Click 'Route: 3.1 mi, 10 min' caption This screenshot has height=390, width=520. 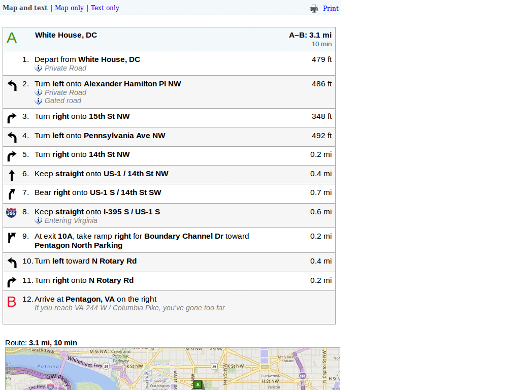tap(41, 343)
